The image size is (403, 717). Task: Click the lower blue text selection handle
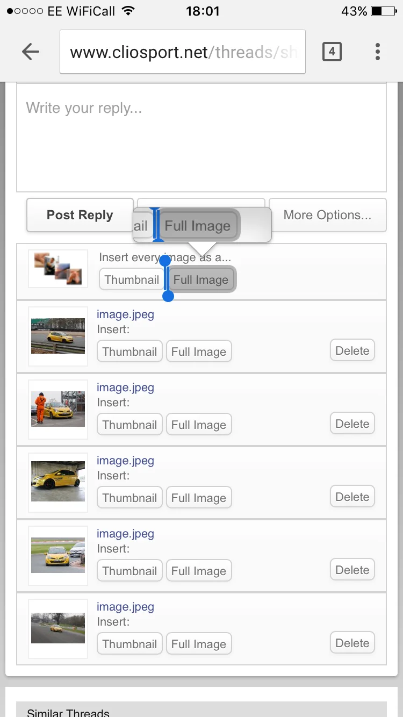pos(168,296)
